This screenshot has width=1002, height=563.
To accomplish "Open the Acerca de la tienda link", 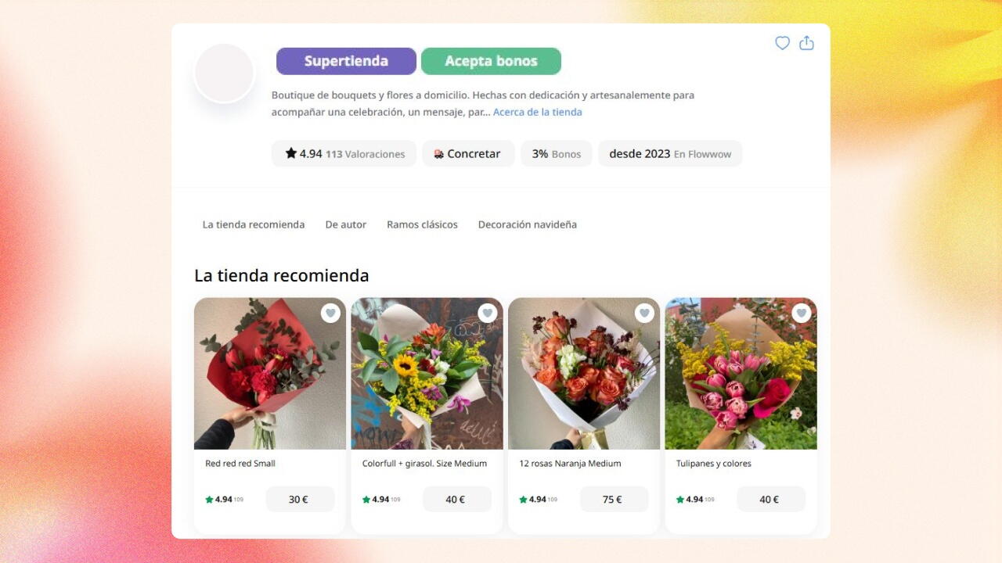I will click(x=537, y=112).
